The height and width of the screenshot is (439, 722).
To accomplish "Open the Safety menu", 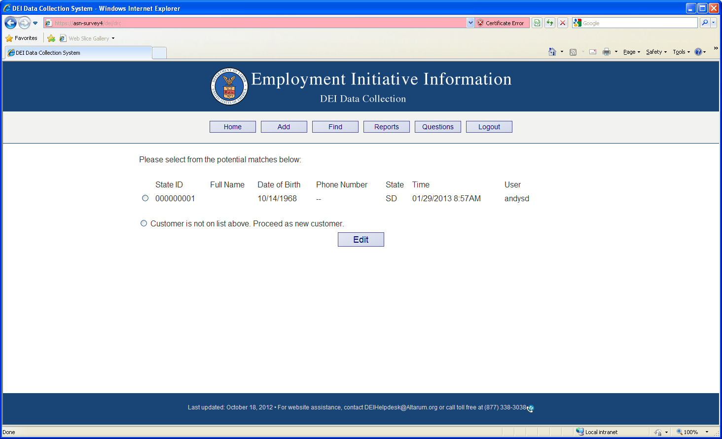I will [x=656, y=52].
